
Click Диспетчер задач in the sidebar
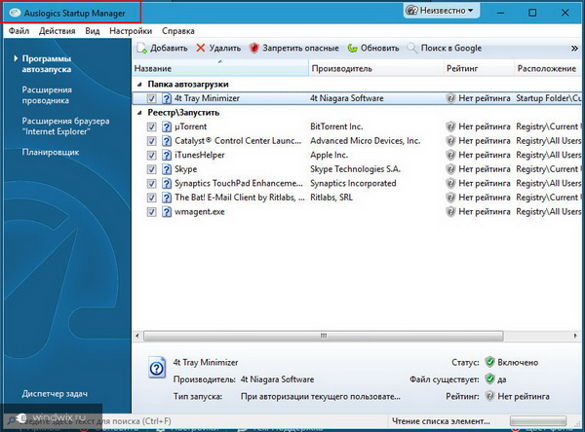[54, 394]
